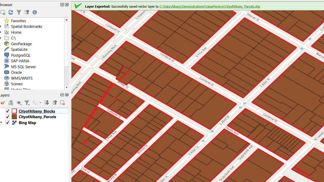Screen dimensions: 324x182
Task: Collapse all items in Browser panel
Action: click(27, 12)
